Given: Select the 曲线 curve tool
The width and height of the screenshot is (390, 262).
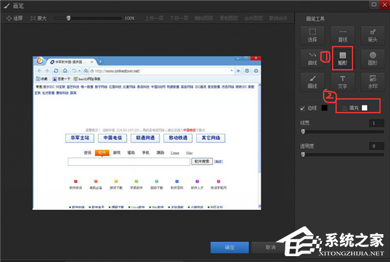Looking at the screenshot, I should click(313, 59).
